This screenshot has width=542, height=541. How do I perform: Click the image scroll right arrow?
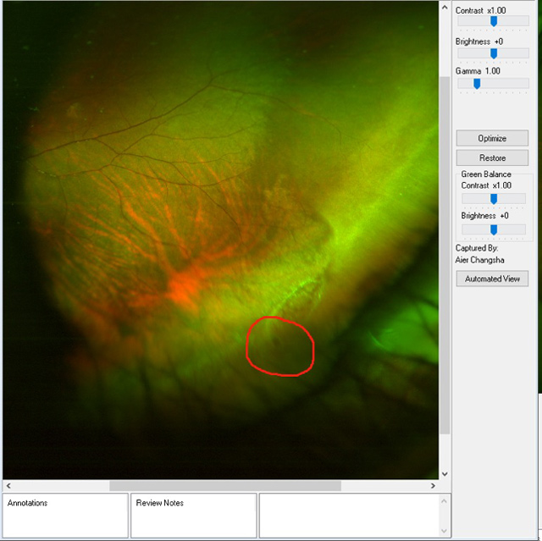point(433,486)
